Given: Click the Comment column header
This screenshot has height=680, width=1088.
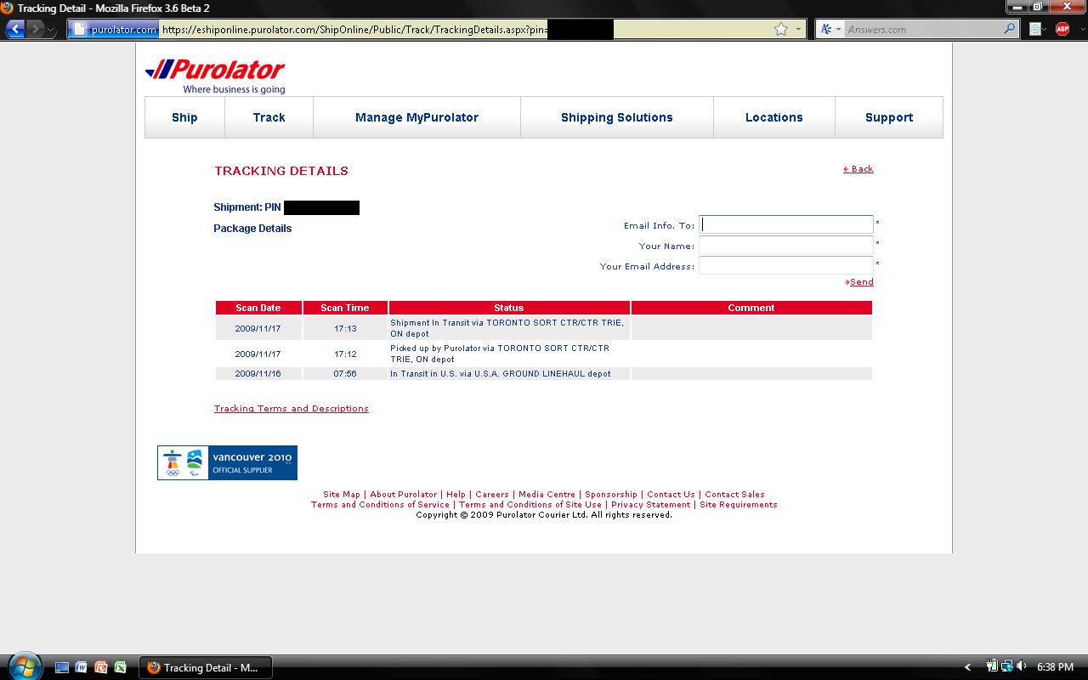Looking at the screenshot, I should pos(751,308).
